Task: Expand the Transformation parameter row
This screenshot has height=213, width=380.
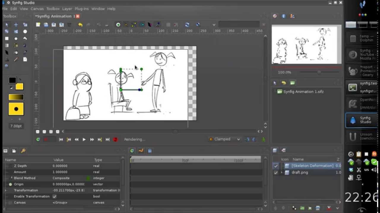Action: [x=6, y=190]
